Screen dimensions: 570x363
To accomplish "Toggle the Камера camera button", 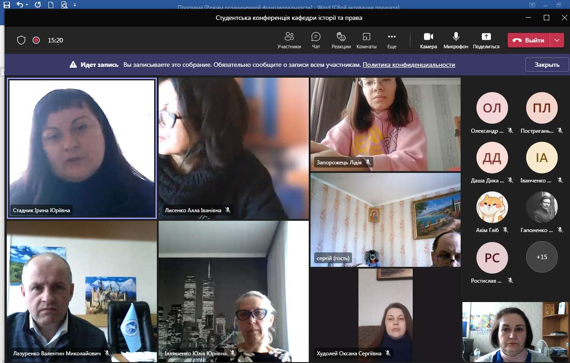I will (x=429, y=41).
